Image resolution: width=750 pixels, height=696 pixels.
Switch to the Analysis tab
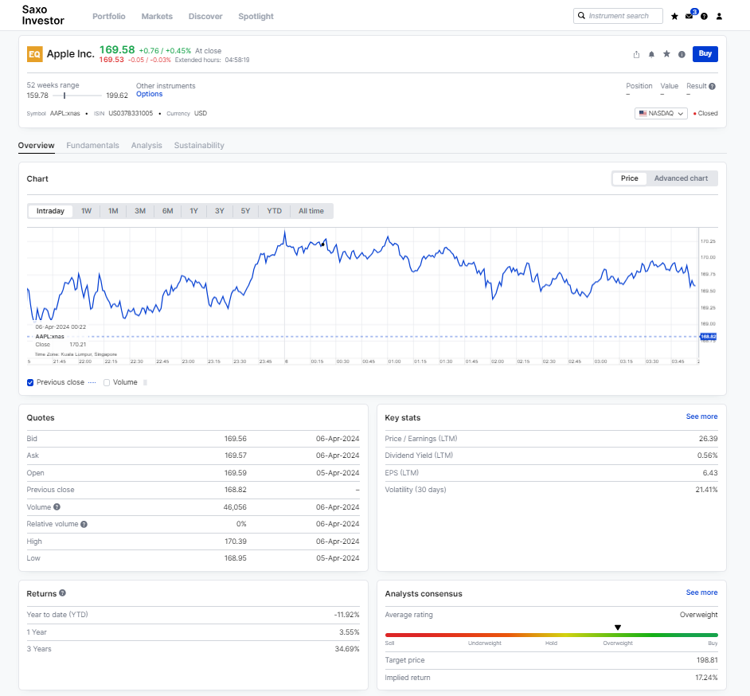[146, 146]
